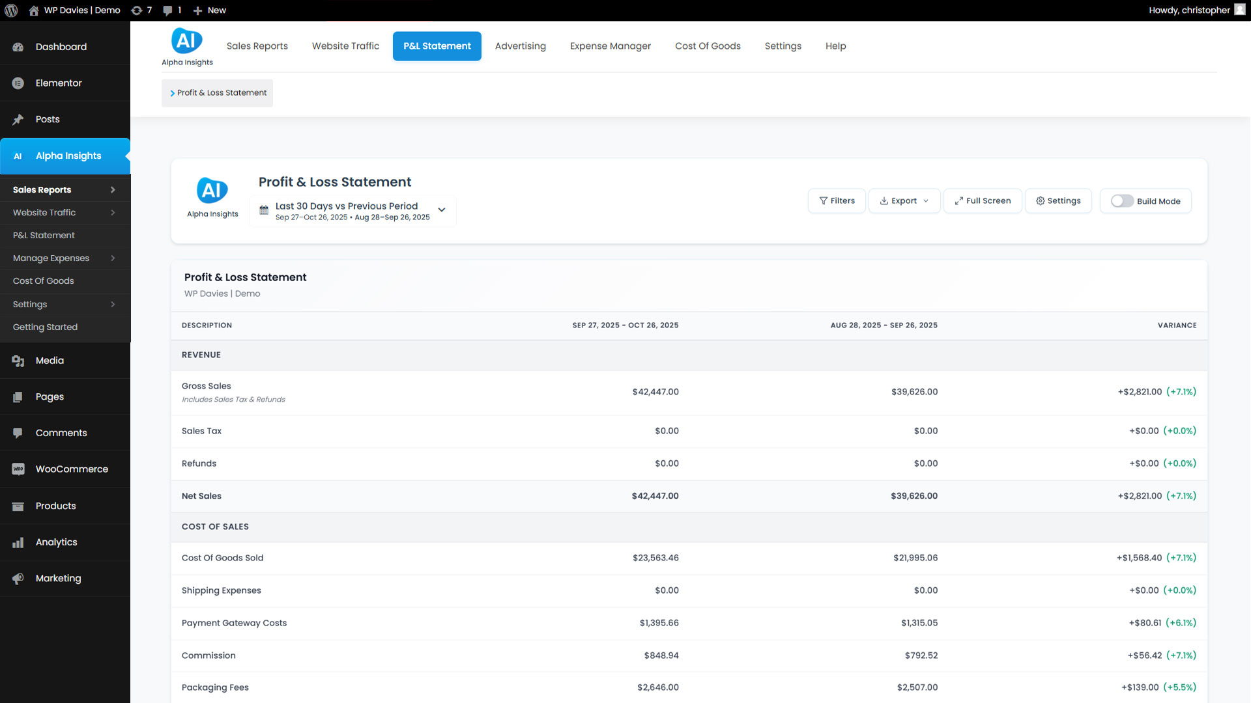The height and width of the screenshot is (703, 1251).
Task: Expand the Website Traffic submenu chevron
Action: pos(113,213)
